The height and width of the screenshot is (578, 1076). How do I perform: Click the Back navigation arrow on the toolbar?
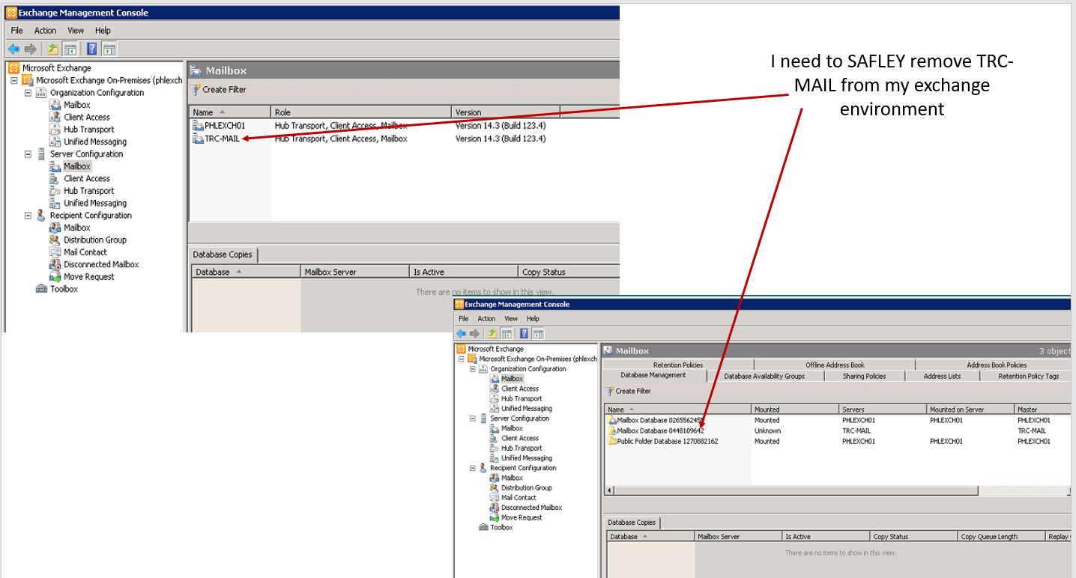(x=13, y=49)
